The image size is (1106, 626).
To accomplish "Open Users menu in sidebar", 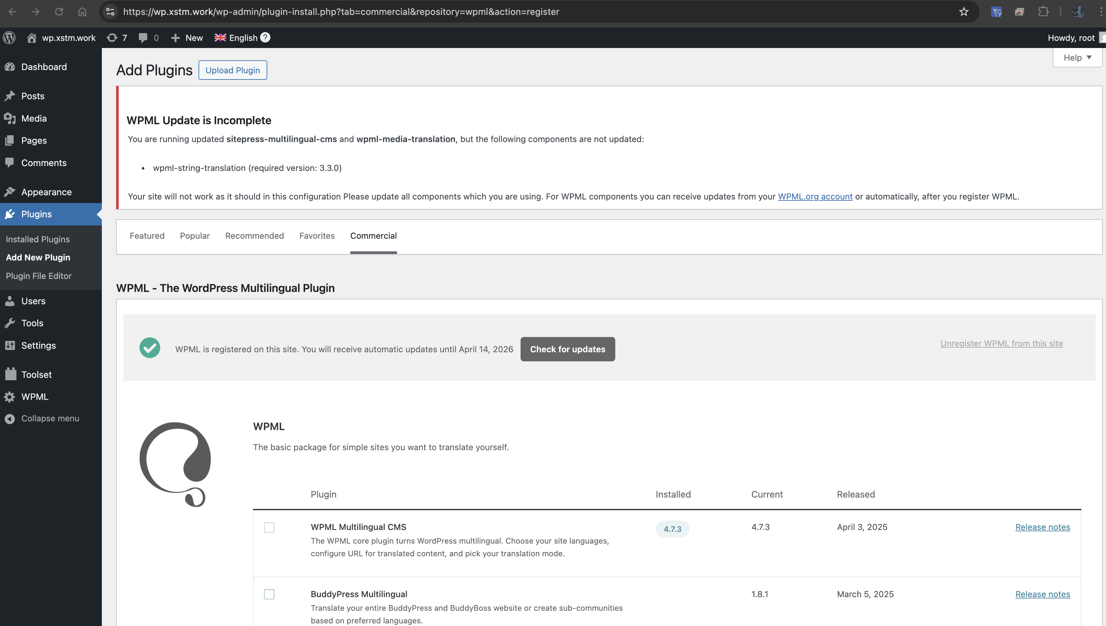I will pos(51,301).
